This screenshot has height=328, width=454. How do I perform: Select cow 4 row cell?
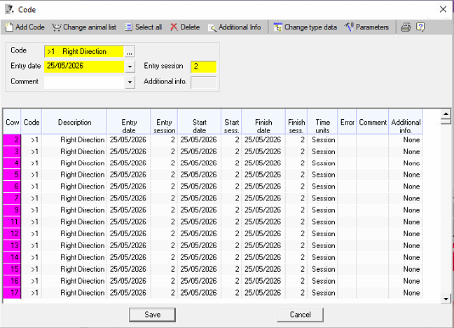[12, 163]
